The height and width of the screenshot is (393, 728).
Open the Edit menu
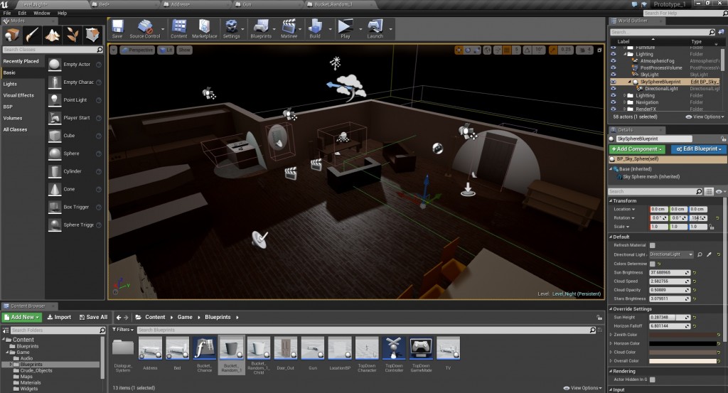pos(22,13)
